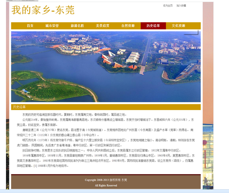Screen dimensions: 229x193
Task: Open the 美景欣赏 section
Action: 103,26
